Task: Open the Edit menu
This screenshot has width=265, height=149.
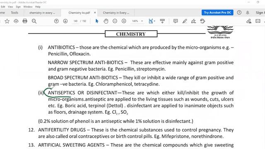Action: tap(3, 7)
